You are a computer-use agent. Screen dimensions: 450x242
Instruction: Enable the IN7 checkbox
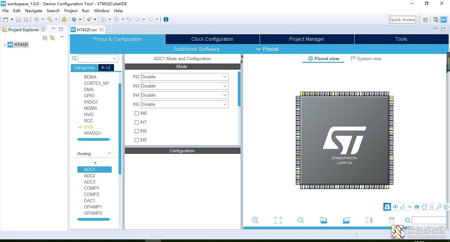click(x=137, y=122)
